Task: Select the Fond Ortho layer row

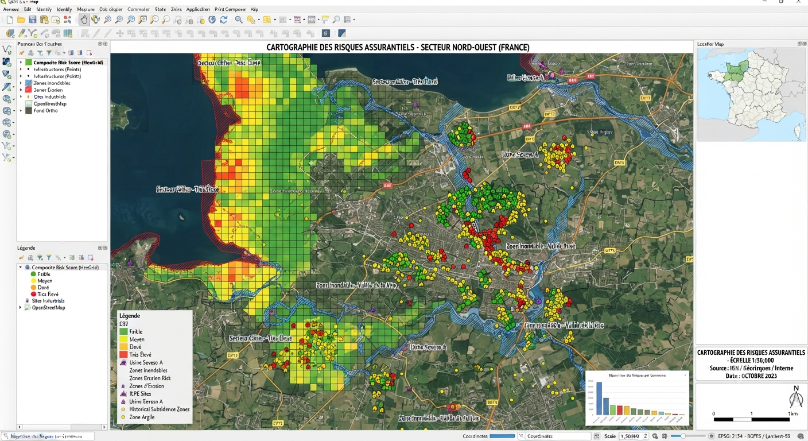Action: pyautogui.click(x=62, y=110)
